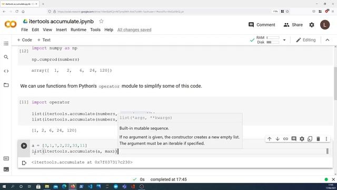Image resolution: width=337 pixels, height=190 pixels.
Task: Click the output [1, 2, 6, 24, 120]
Action: [x=54, y=130]
